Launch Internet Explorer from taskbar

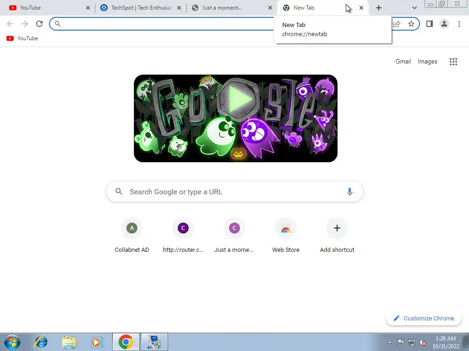[41, 342]
